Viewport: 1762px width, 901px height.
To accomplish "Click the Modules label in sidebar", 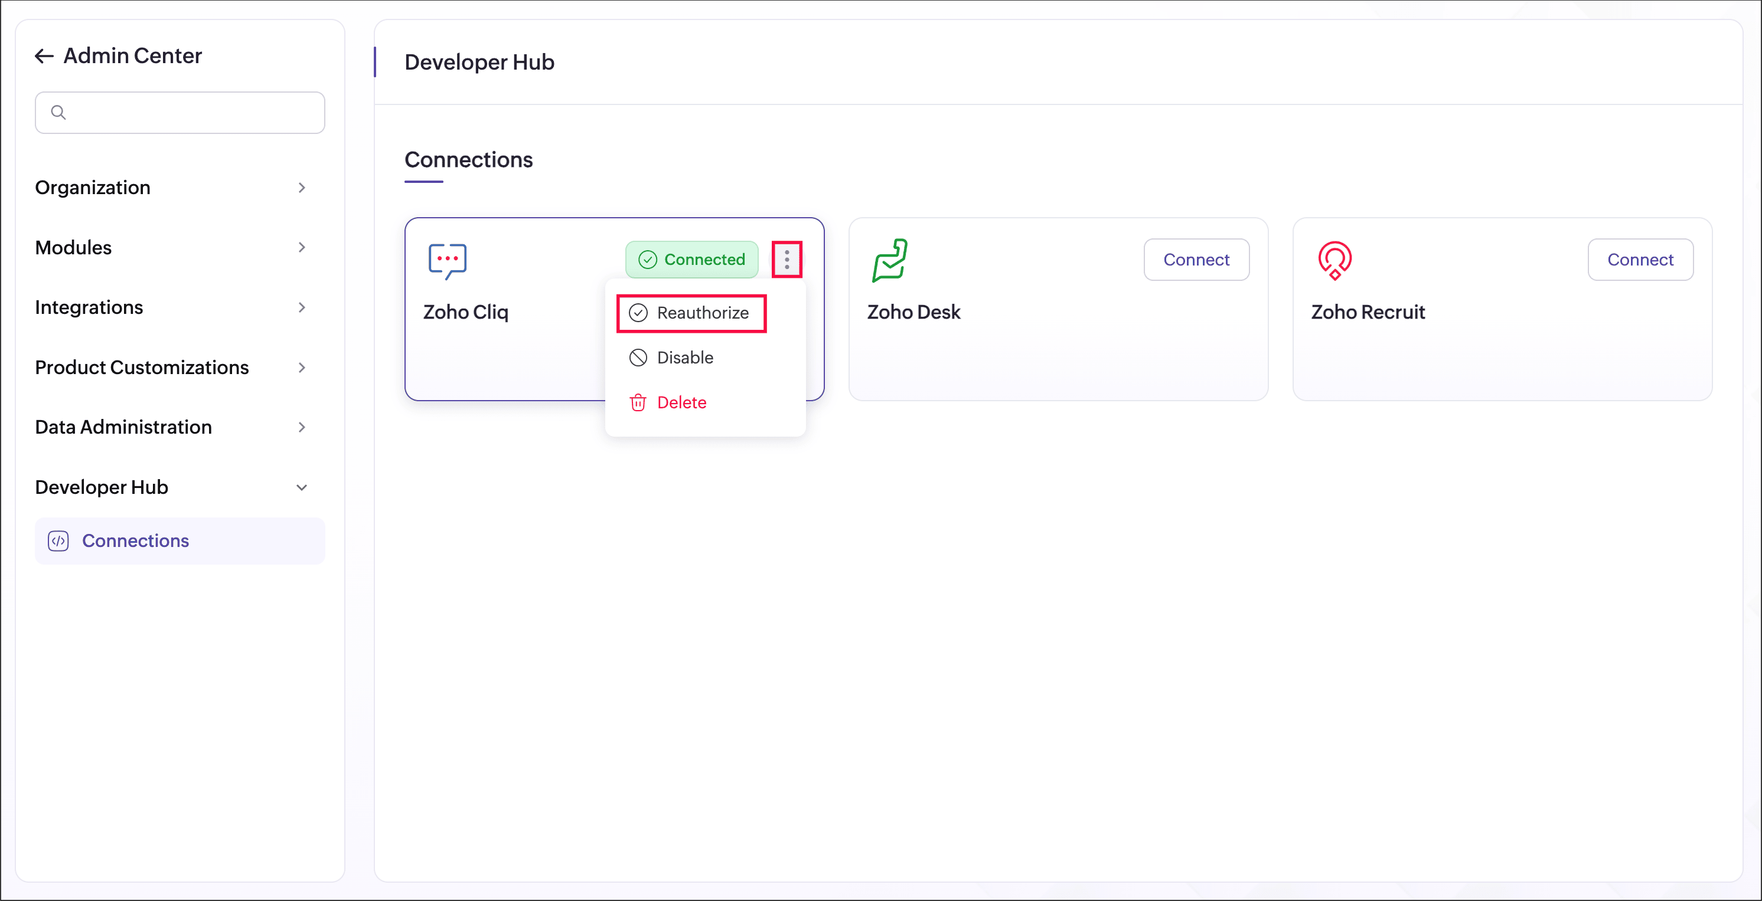I will point(73,247).
